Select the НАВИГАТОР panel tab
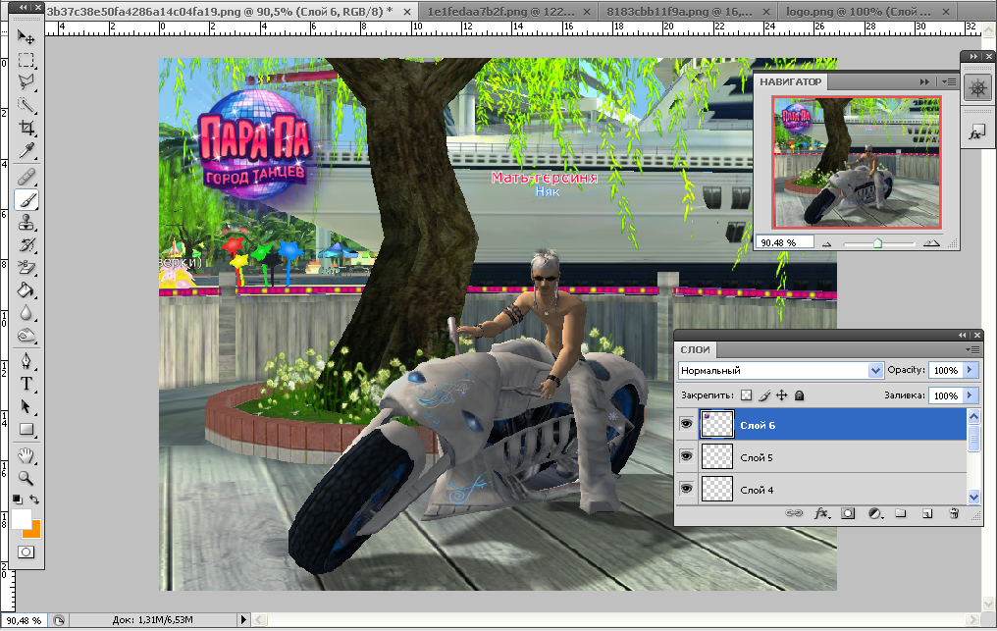Image resolution: width=997 pixels, height=631 pixels. pyautogui.click(x=790, y=82)
